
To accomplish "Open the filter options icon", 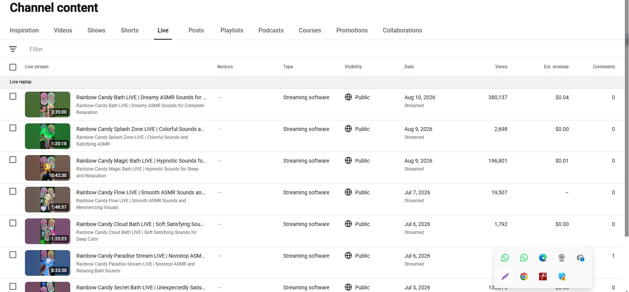I will [13, 49].
